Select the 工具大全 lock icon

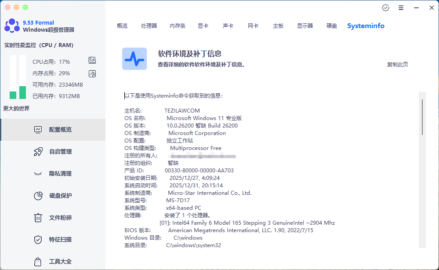39,261
